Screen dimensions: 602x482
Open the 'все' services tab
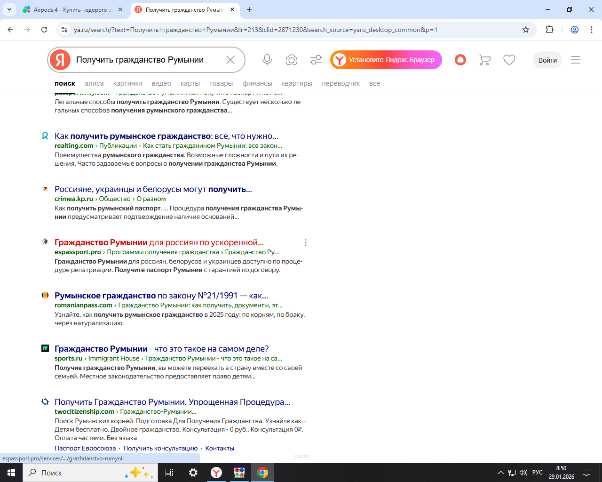tap(374, 83)
